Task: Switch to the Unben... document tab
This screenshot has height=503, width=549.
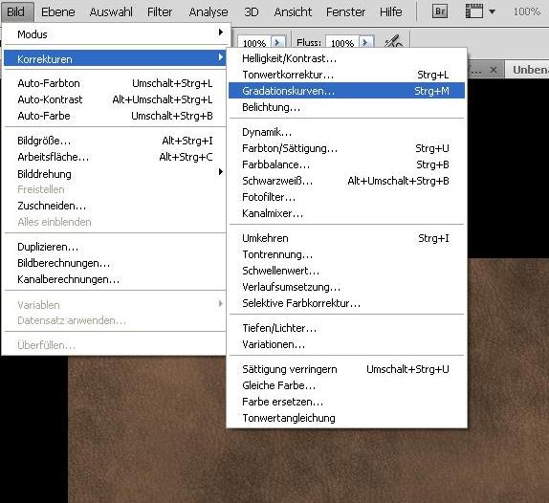Action: point(527,70)
